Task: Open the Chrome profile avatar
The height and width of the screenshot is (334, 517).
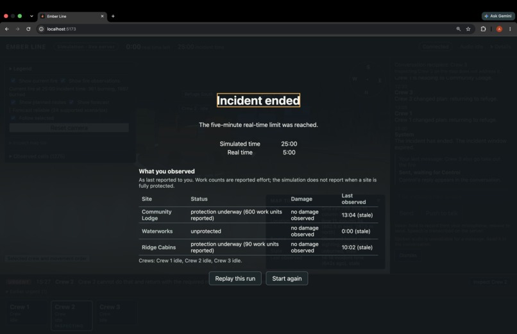Action: [499, 29]
